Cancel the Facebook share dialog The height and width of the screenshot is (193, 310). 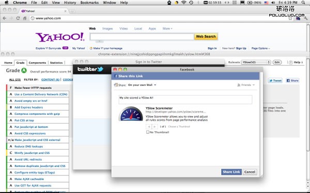250,172
